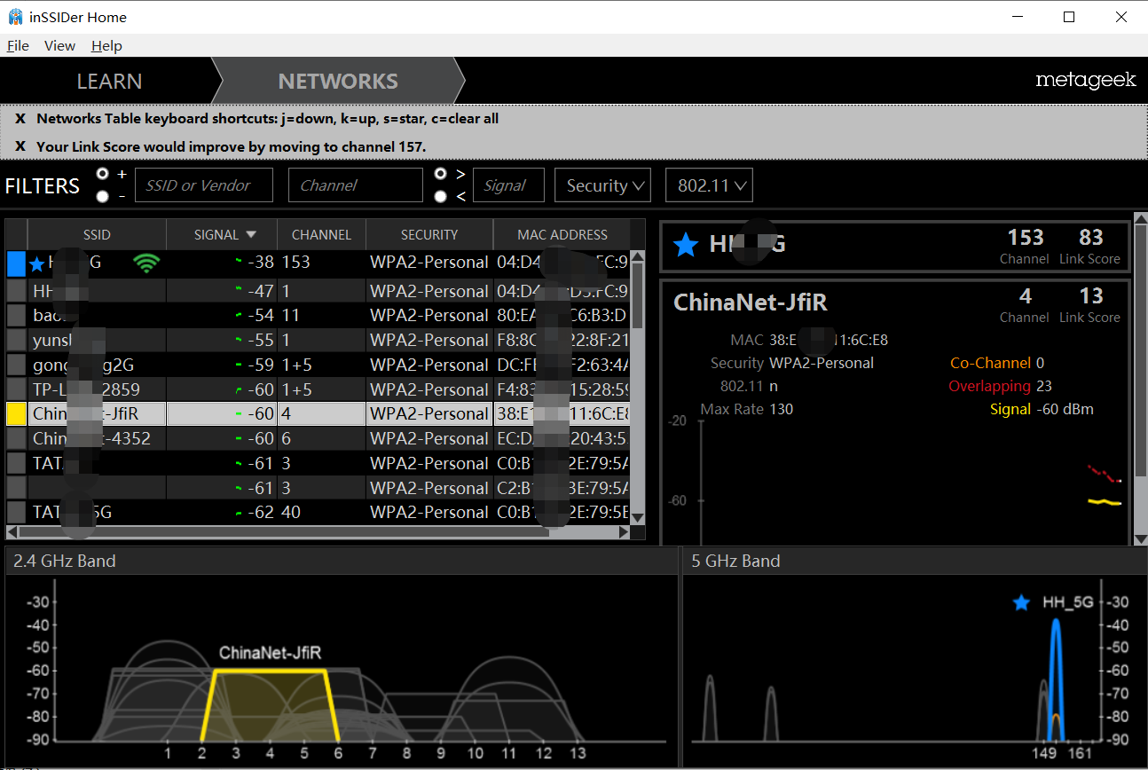This screenshot has height=770, width=1148.
Task: Click the details panel scroll up arrow
Action: 1140,219
